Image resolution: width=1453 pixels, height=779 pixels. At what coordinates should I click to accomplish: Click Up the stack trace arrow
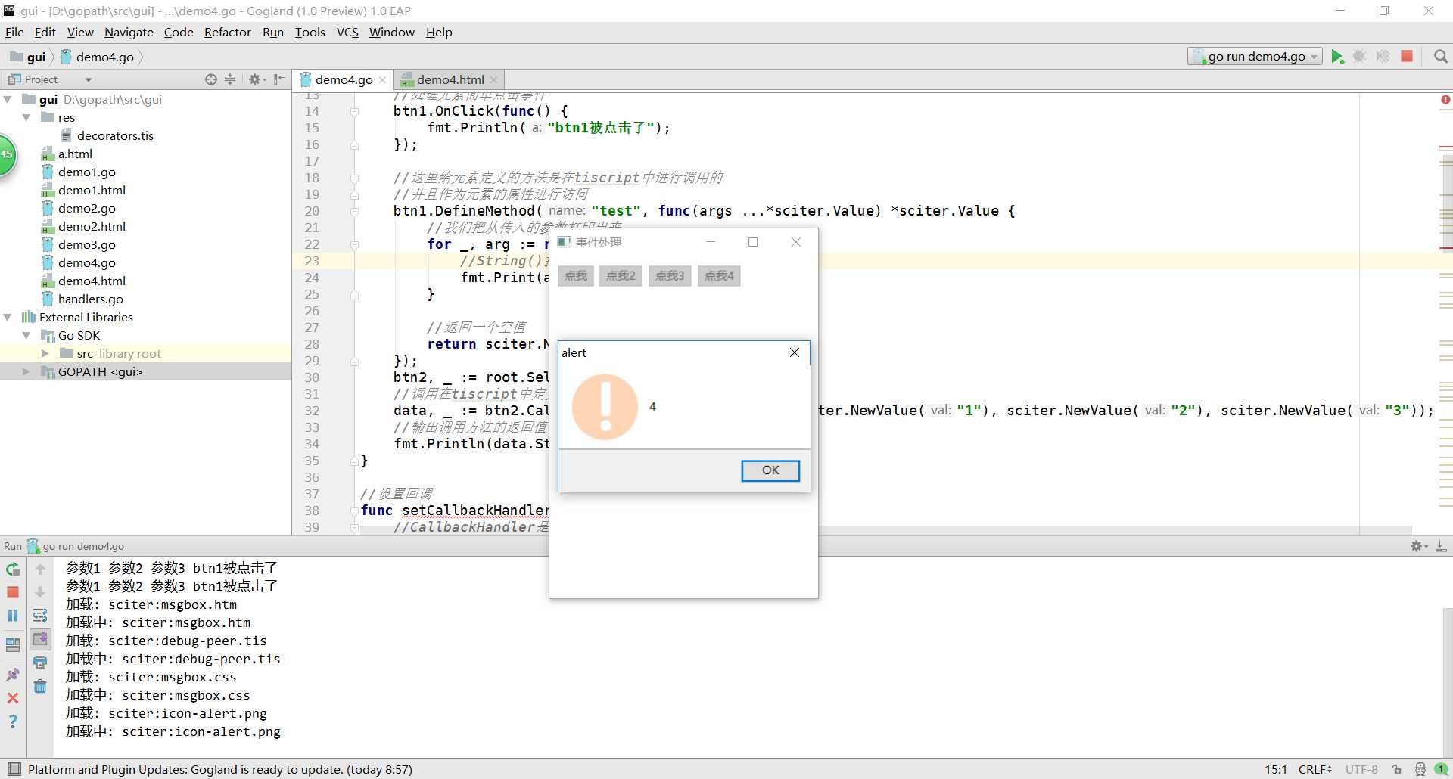coord(40,570)
